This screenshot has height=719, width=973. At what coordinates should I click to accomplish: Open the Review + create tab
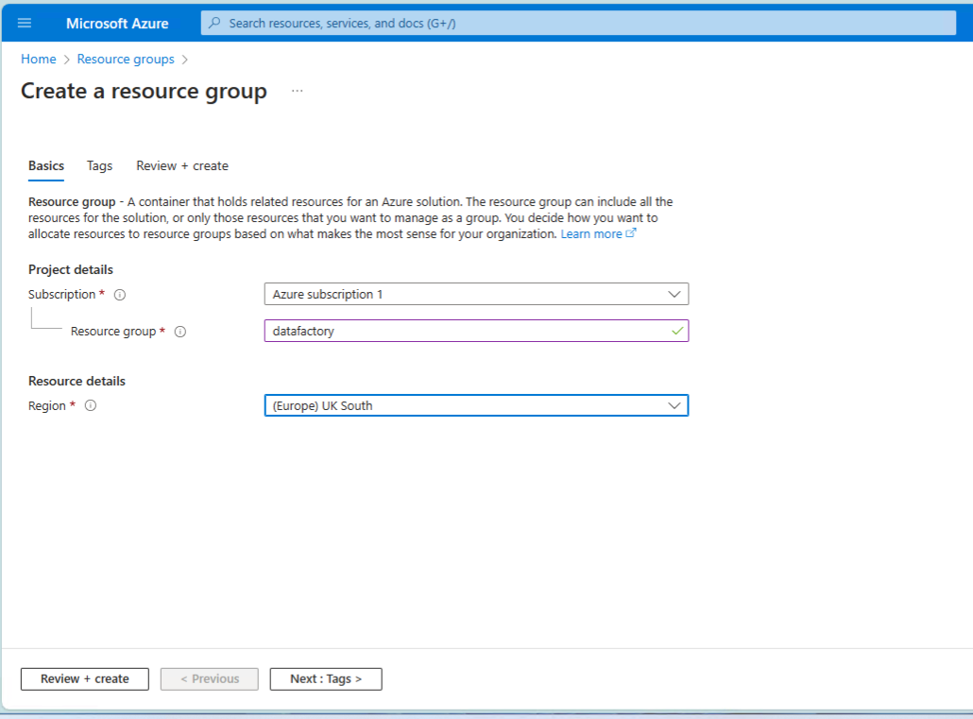click(182, 165)
